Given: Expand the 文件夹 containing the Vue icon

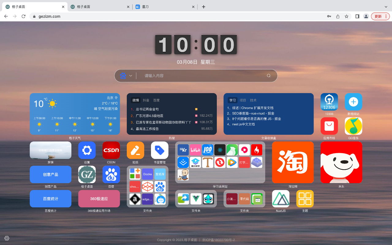Looking at the screenshot, I should point(196,199).
